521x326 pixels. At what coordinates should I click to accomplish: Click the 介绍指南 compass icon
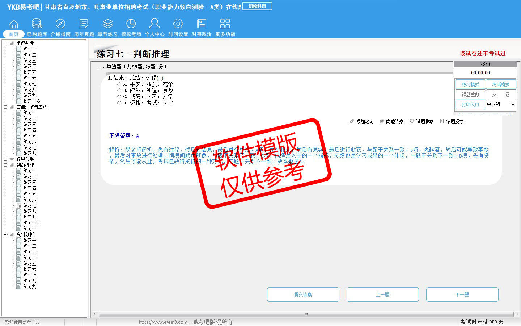coord(60,24)
